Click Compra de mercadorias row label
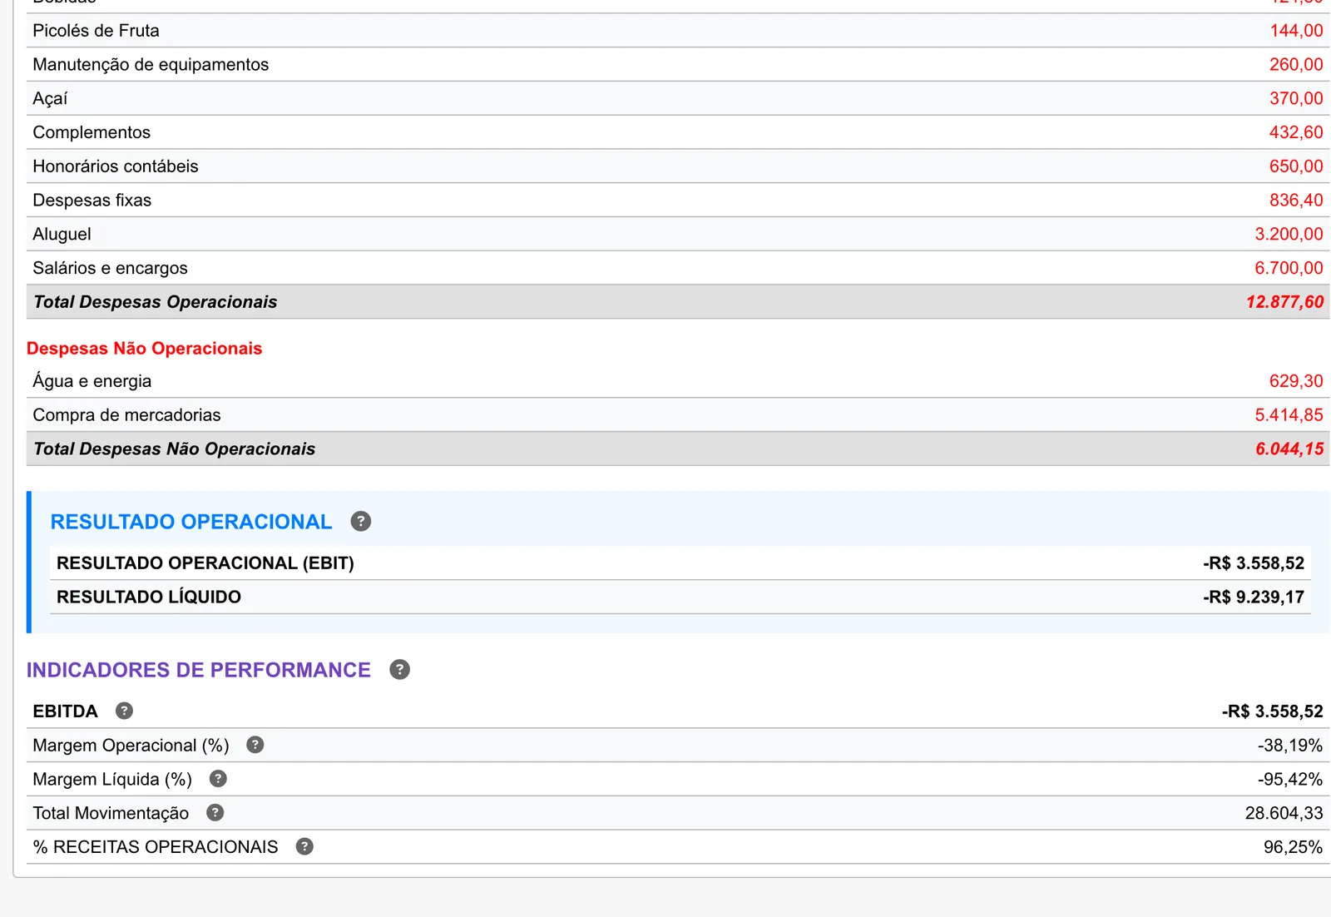The image size is (1331, 917). point(126,415)
